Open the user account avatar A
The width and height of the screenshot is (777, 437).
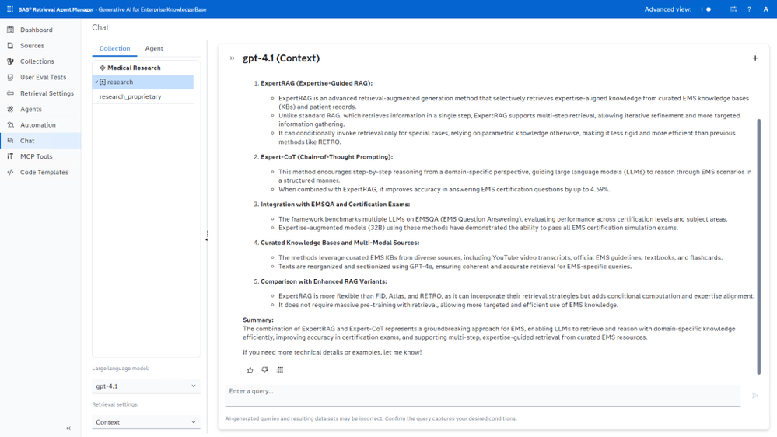[765, 9]
